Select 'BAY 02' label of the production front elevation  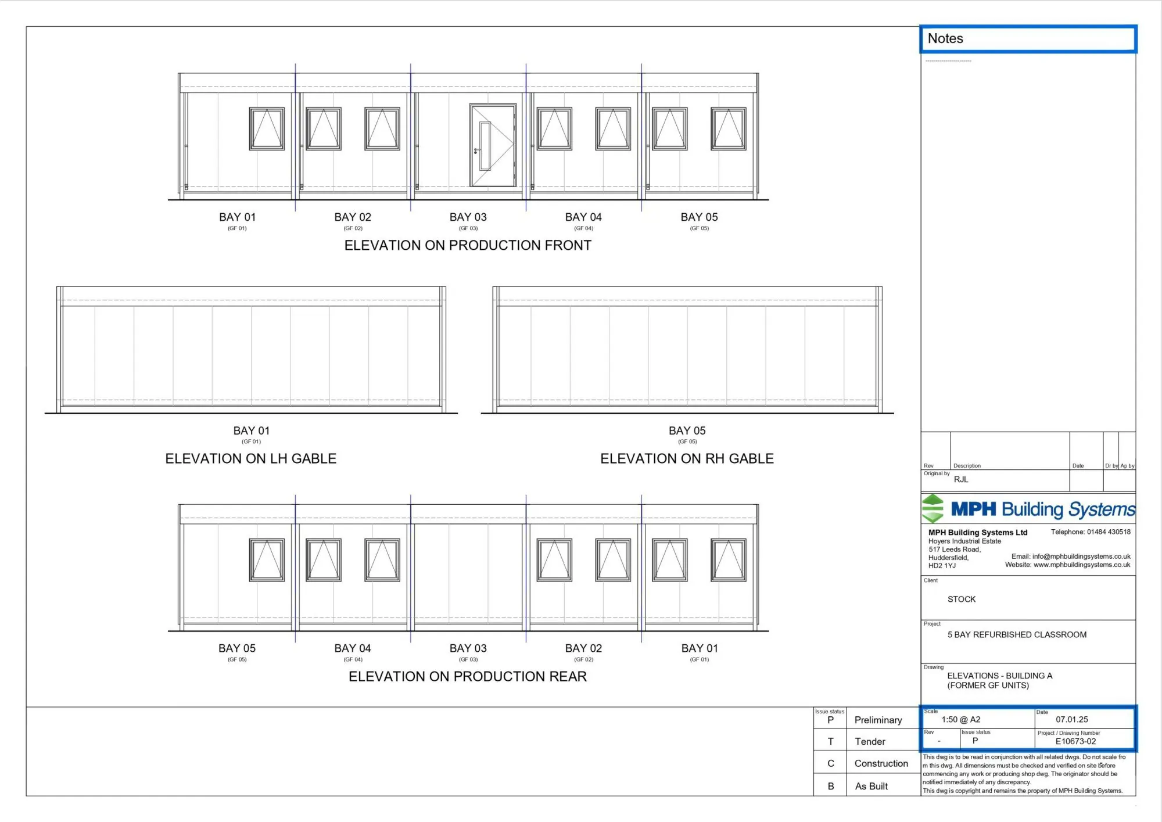353,217
